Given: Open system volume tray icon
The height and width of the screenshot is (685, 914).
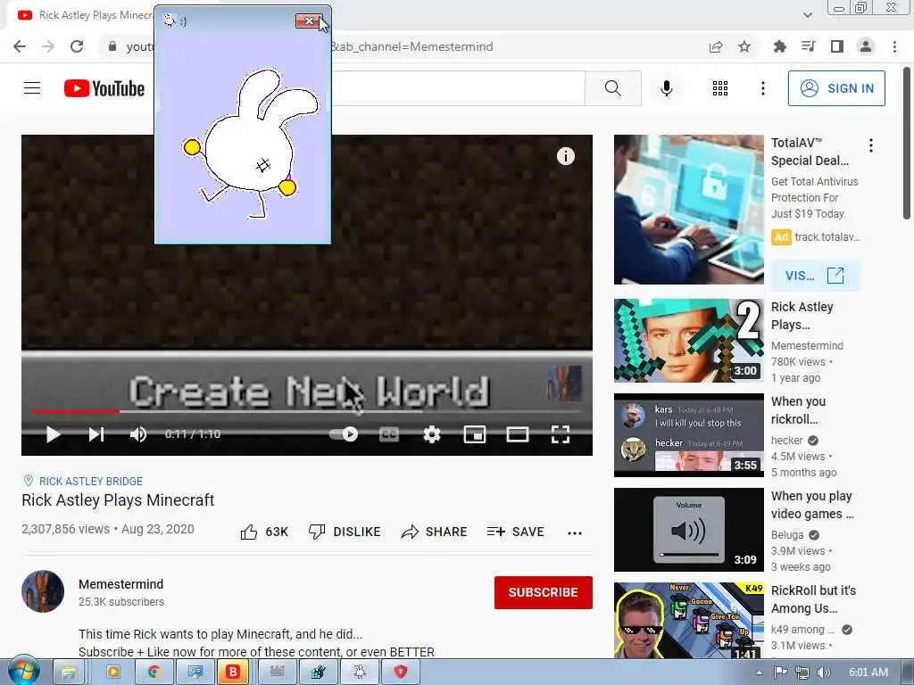Looking at the screenshot, I should [x=824, y=673].
